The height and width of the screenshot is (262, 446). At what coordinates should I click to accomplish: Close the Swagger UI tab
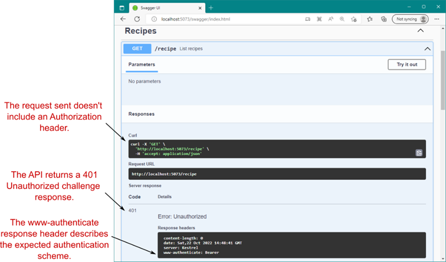[x=200, y=8]
